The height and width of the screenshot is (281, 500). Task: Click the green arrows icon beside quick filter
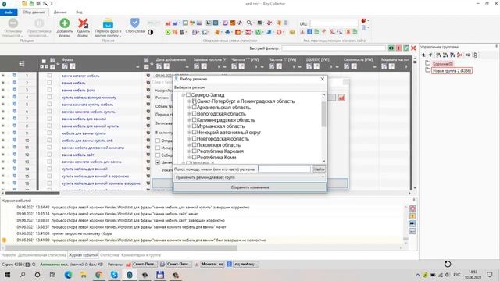pyautogui.click(x=391, y=48)
